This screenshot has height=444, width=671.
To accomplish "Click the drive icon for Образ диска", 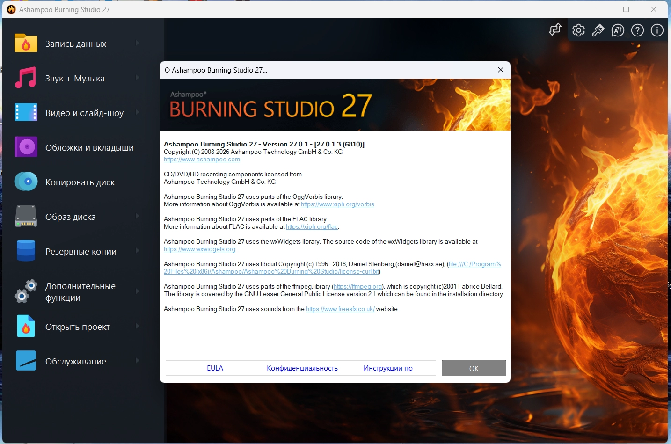I will [26, 216].
